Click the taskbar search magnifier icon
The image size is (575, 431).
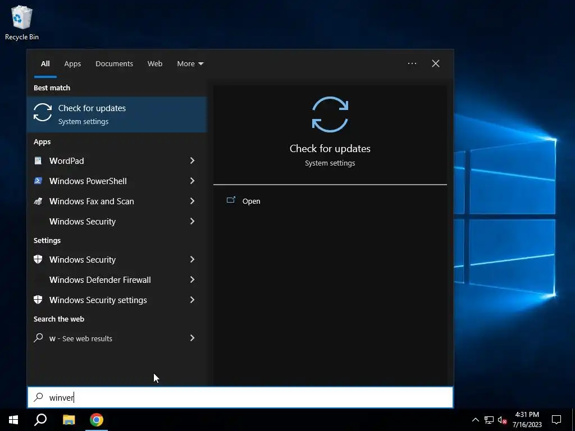[x=40, y=420]
